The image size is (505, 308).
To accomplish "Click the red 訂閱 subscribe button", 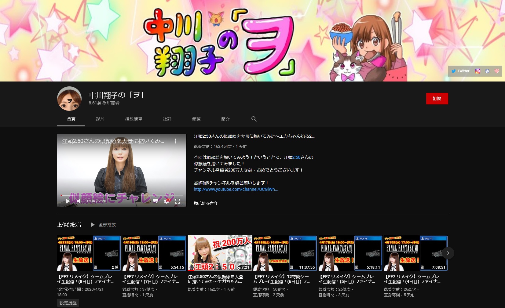I will pos(437,99).
